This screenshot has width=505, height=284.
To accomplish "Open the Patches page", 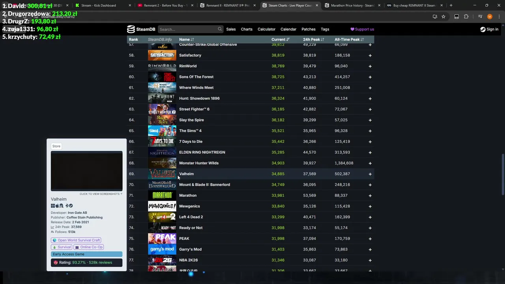I will click(x=309, y=29).
